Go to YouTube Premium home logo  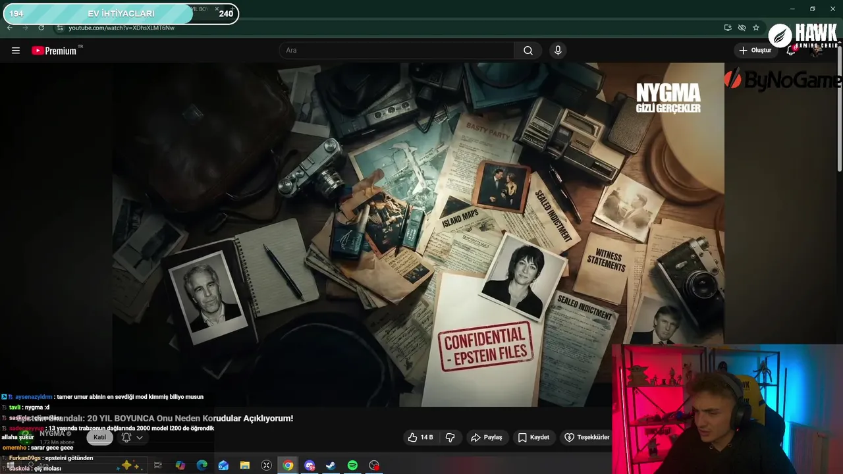point(54,51)
